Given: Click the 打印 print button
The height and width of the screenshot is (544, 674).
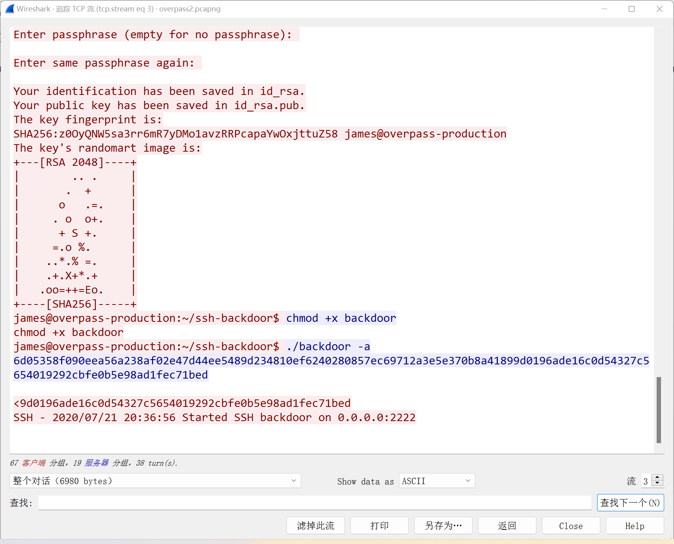Looking at the screenshot, I should [379, 525].
